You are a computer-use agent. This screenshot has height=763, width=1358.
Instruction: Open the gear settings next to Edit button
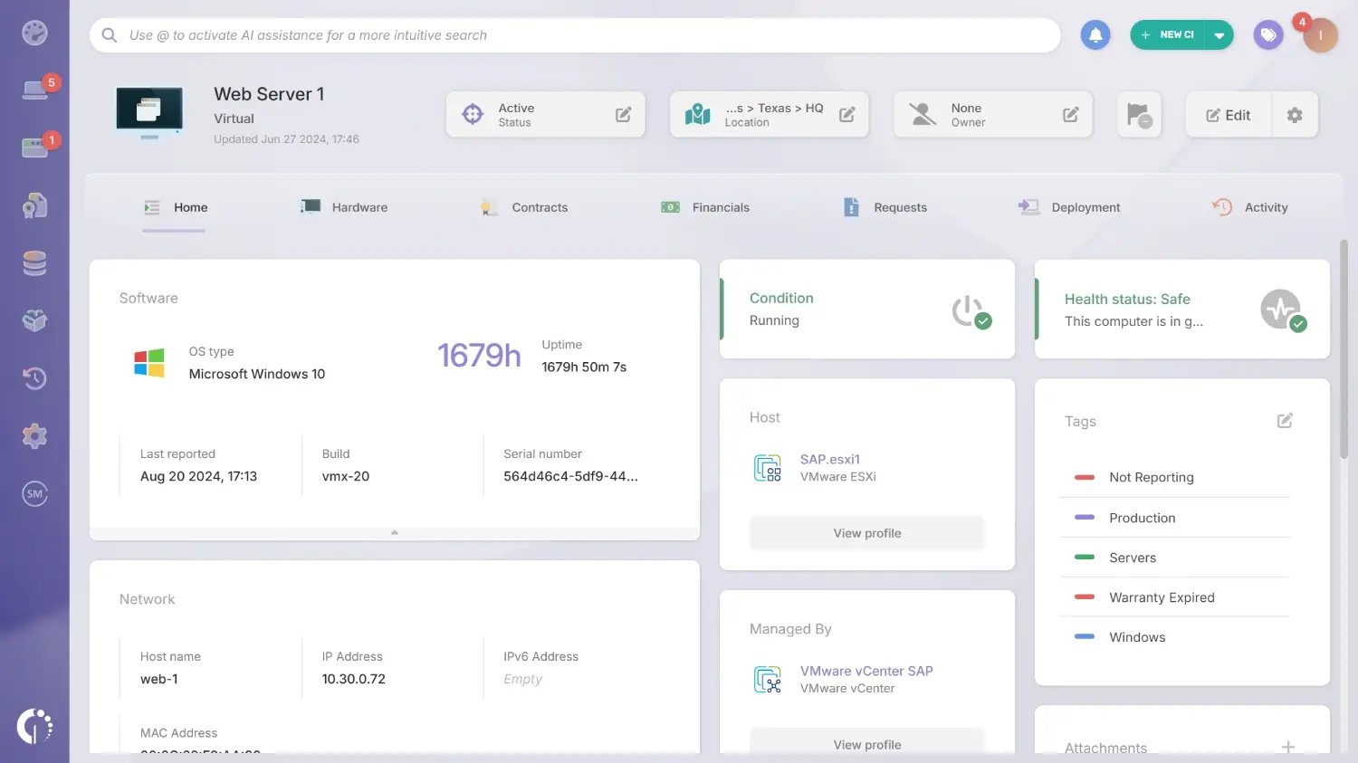click(x=1294, y=114)
